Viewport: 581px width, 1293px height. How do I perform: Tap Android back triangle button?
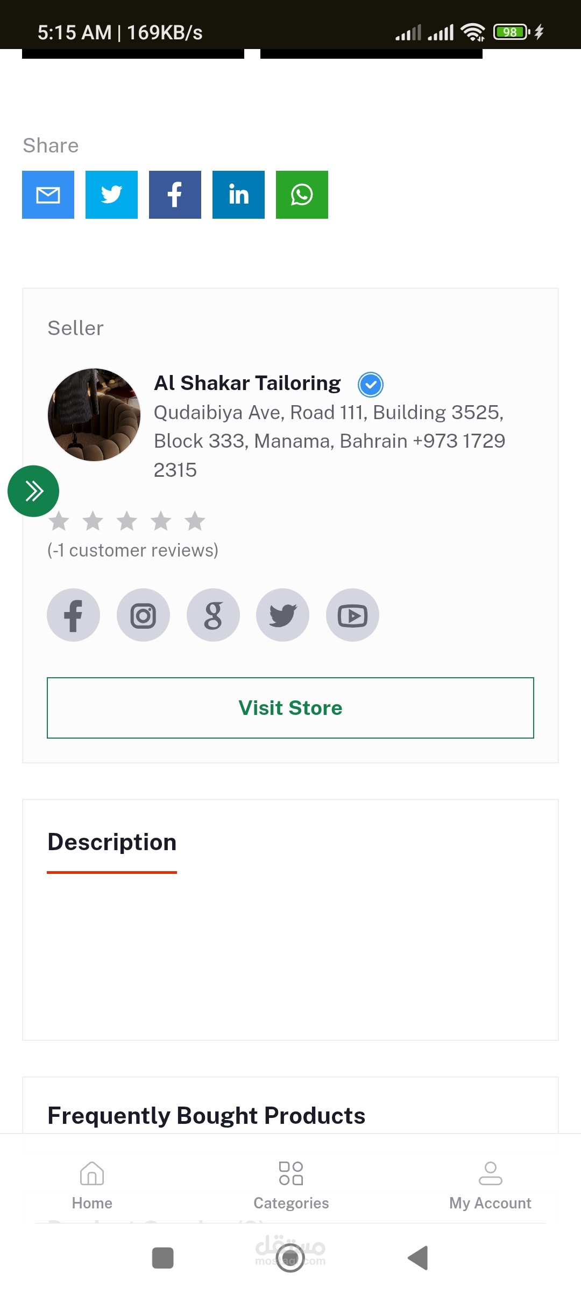click(418, 1258)
